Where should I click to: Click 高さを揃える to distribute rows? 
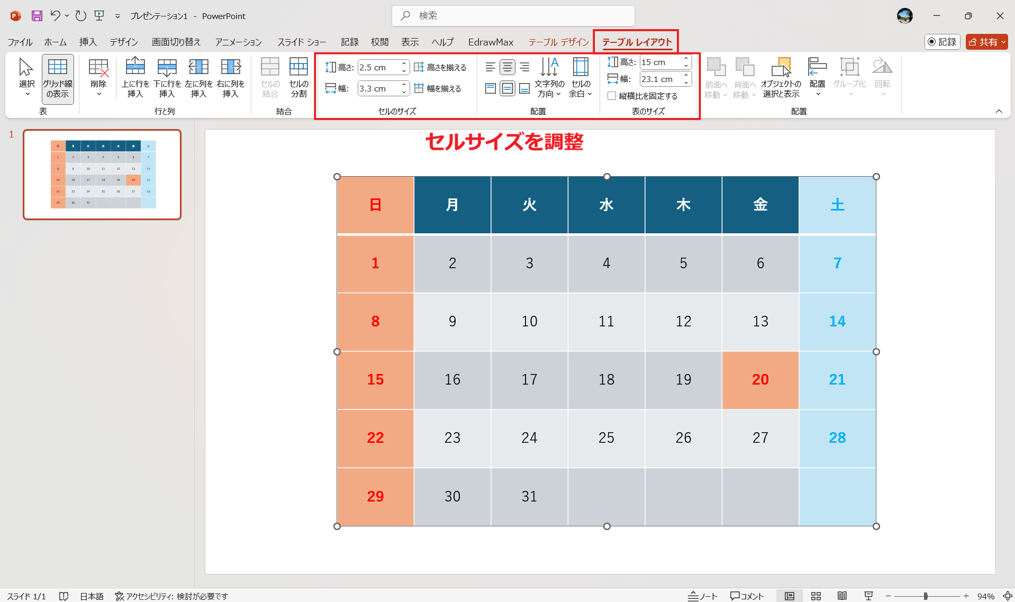point(441,67)
